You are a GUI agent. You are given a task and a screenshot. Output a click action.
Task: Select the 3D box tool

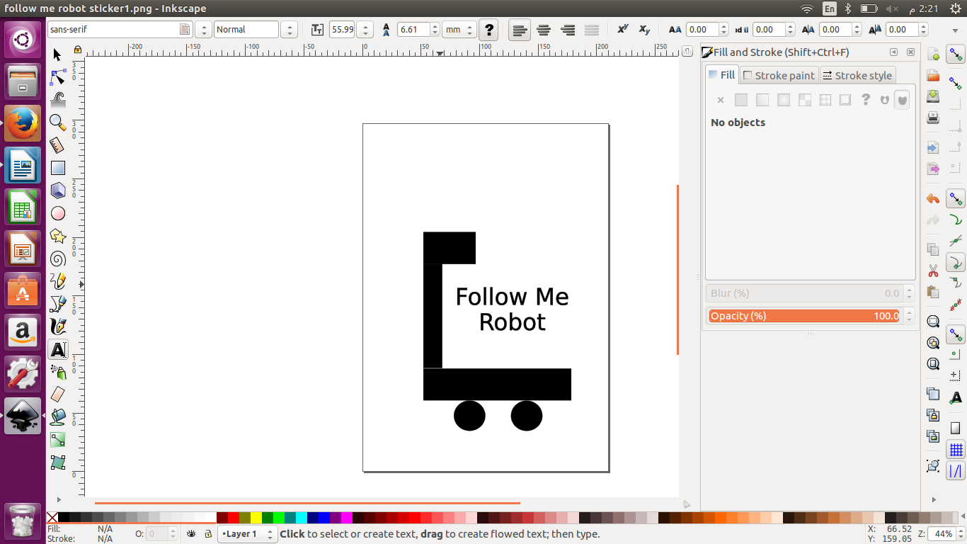coord(58,191)
